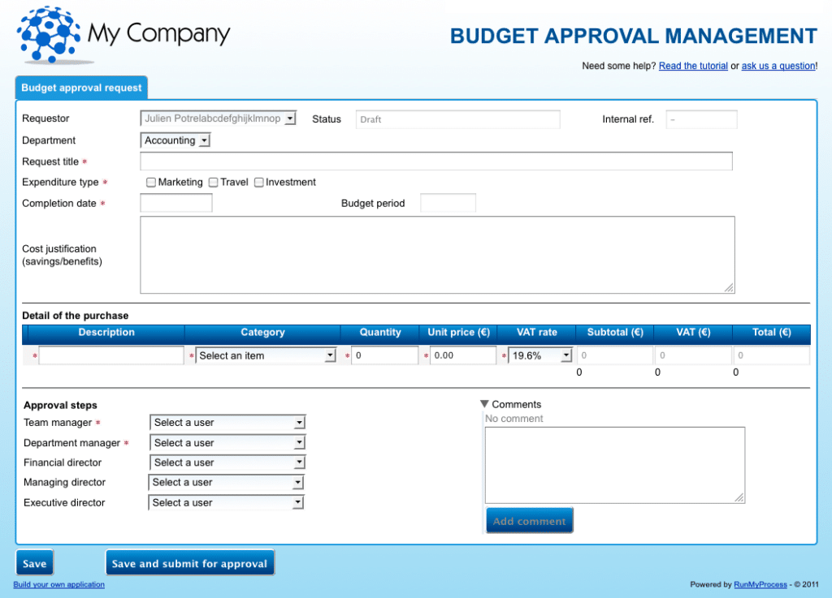The height and width of the screenshot is (598, 832).
Task: Collapse the Comments section triangle
Action: tap(484, 404)
